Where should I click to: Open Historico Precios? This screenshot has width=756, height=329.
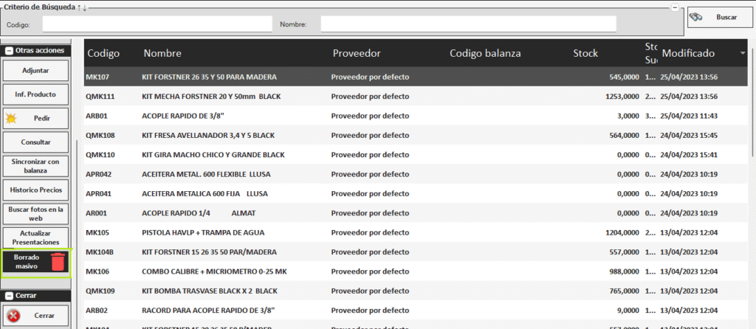coord(35,190)
